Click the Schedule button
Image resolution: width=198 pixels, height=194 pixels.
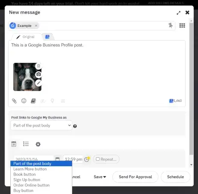pos(175,177)
